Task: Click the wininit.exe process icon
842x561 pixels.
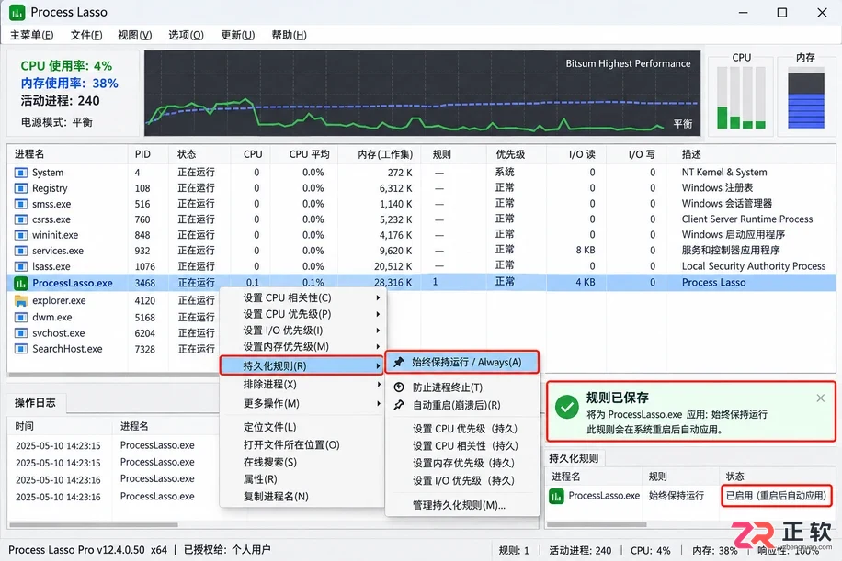Action: [x=21, y=235]
